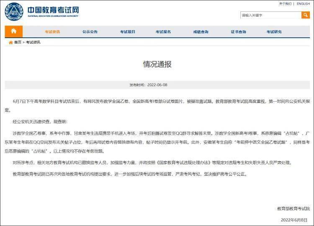Viewport: 314px width, 226px height.
Task: Open the 考试研究 nav tab
Action: pyautogui.click(x=274, y=32)
